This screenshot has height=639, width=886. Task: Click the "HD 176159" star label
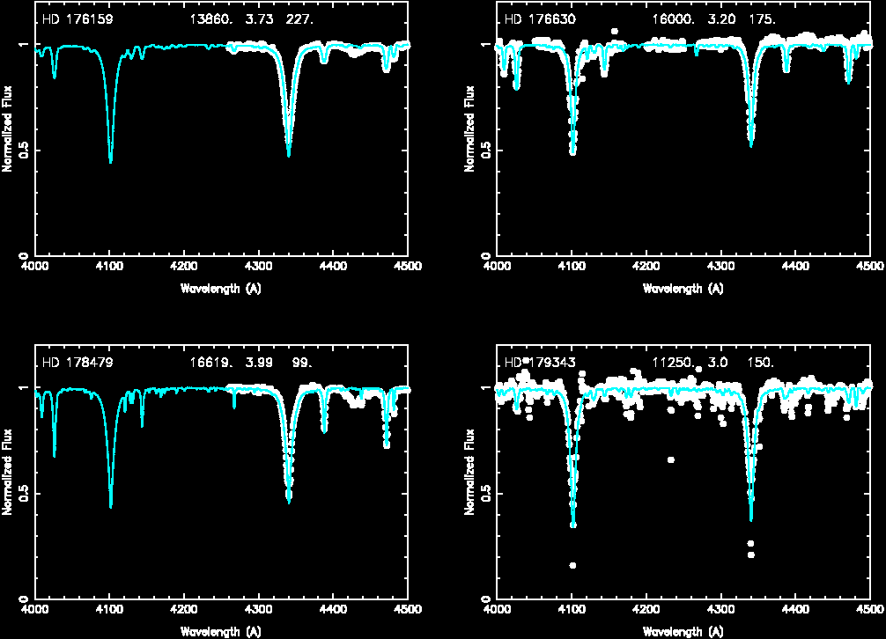pyautogui.click(x=78, y=18)
